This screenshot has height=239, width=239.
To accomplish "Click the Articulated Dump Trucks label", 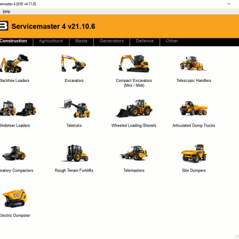I will click(194, 125).
